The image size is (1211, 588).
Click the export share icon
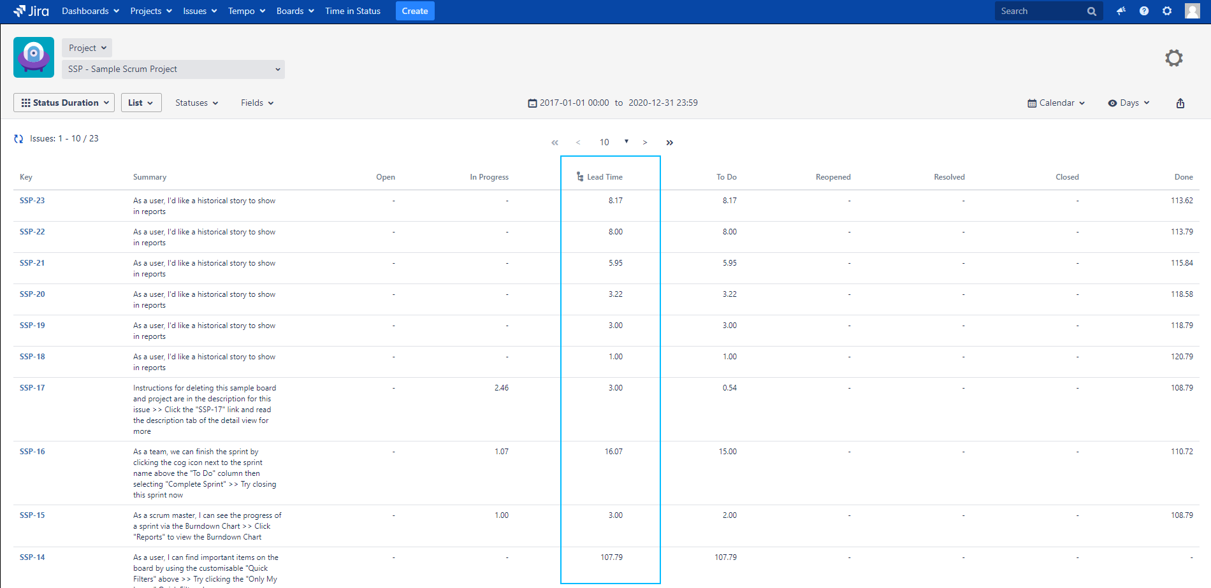1180,103
